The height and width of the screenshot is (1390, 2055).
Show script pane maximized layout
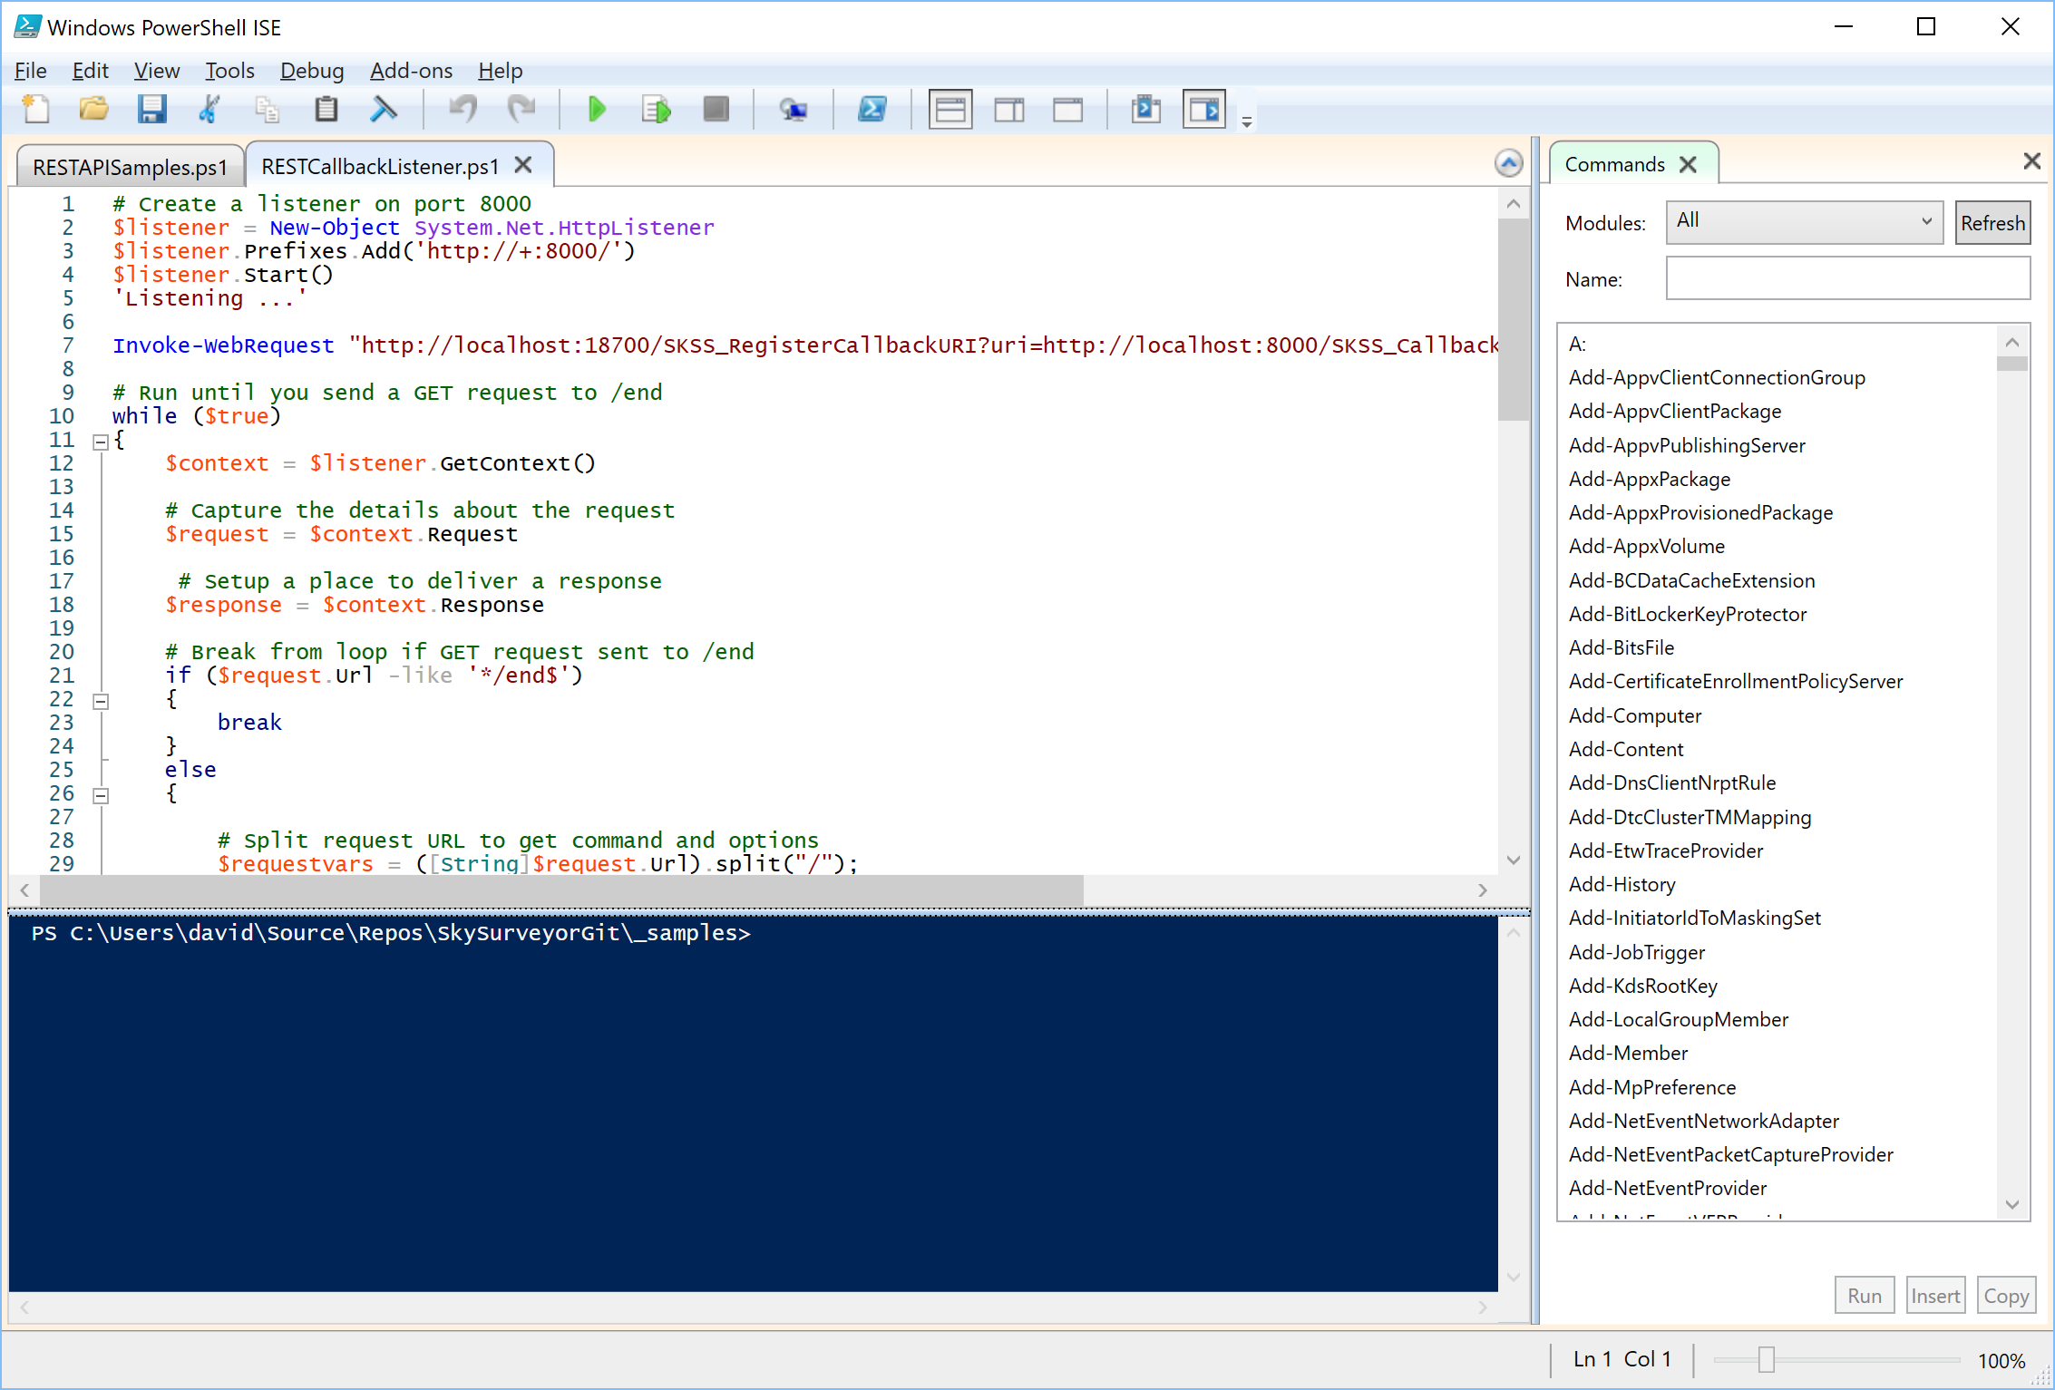tap(1068, 110)
